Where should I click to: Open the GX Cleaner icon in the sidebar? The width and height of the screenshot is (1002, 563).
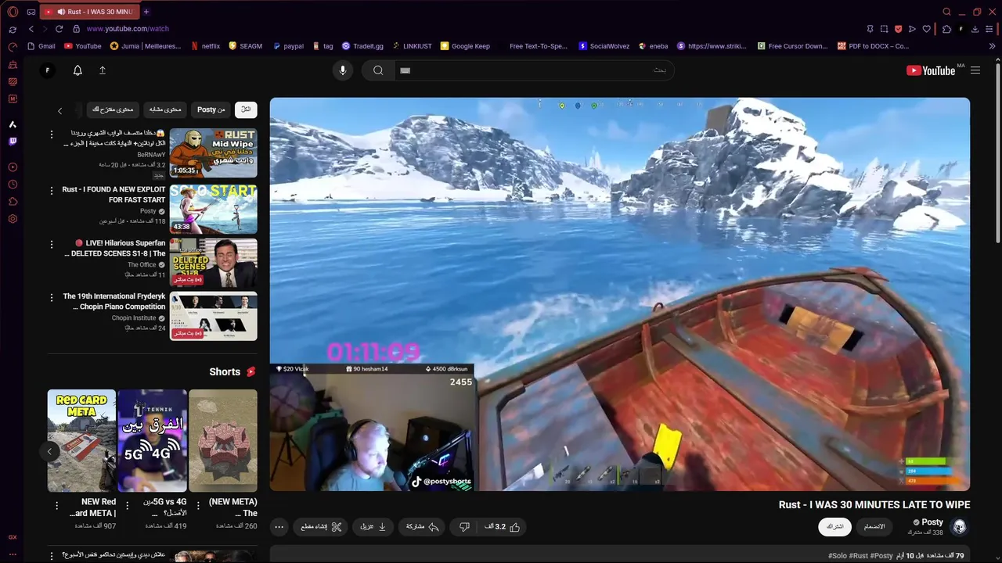[13, 64]
